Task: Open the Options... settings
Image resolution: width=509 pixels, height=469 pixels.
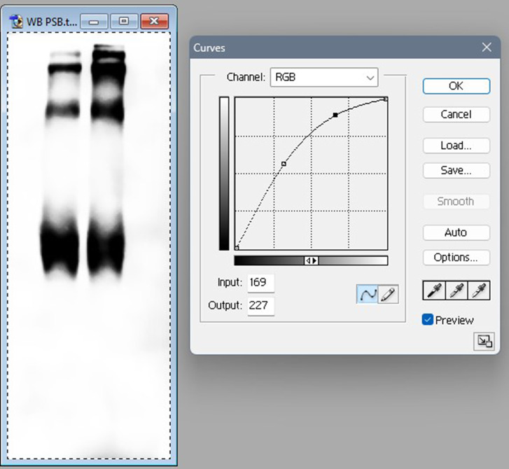Action: 456,257
